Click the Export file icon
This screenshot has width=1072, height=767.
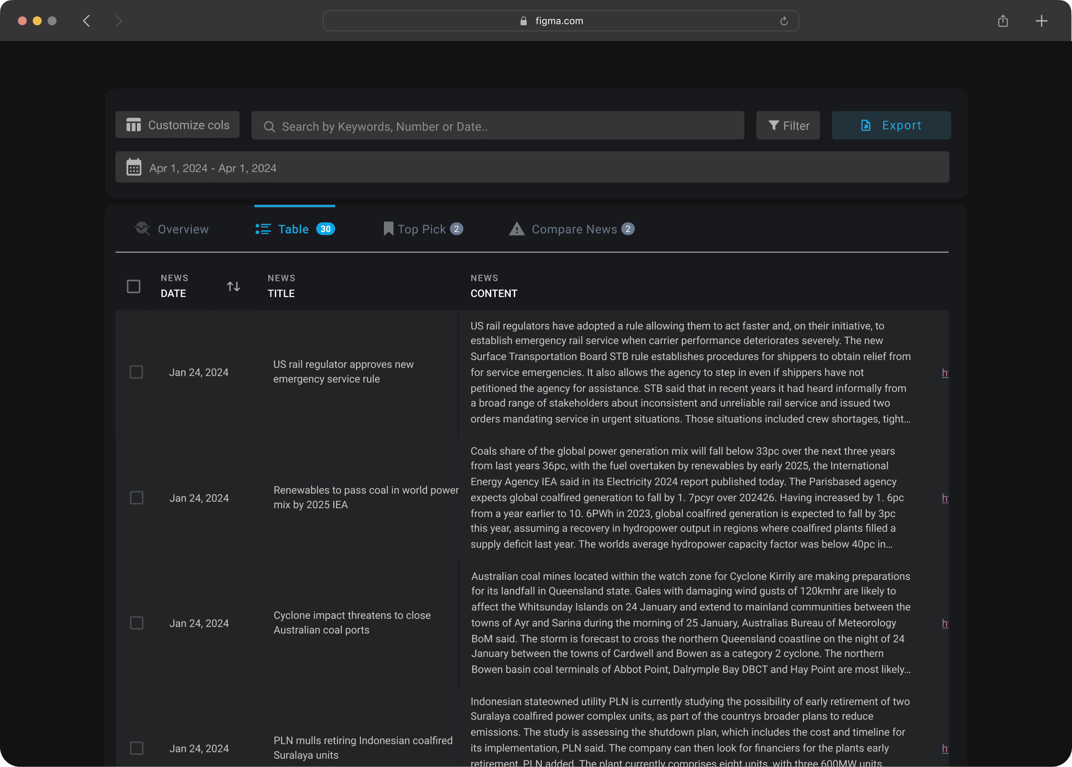(x=865, y=125)
